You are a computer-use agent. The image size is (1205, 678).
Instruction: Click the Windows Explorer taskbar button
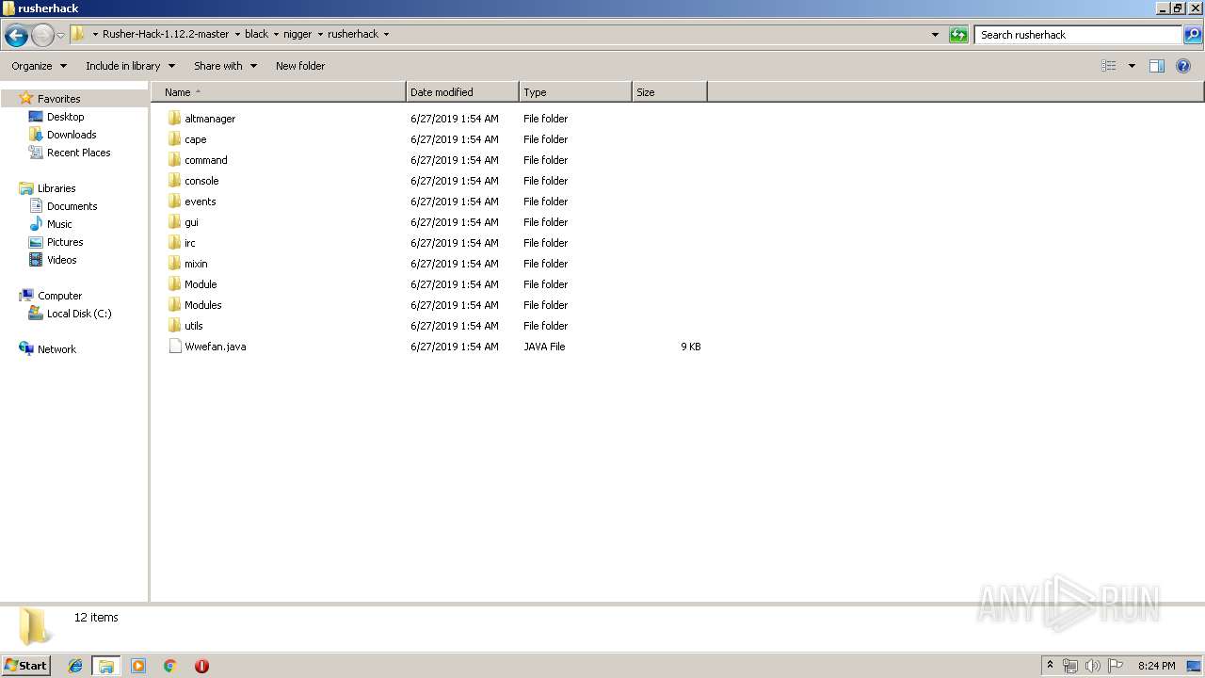click(x=106, y=666)
